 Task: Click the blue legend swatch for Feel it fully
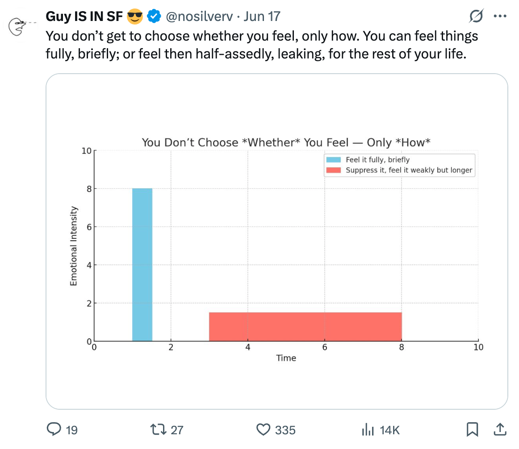tap(333, 159)
